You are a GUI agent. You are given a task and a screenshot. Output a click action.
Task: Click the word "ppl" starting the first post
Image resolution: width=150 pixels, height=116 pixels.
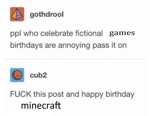[16, 34]
